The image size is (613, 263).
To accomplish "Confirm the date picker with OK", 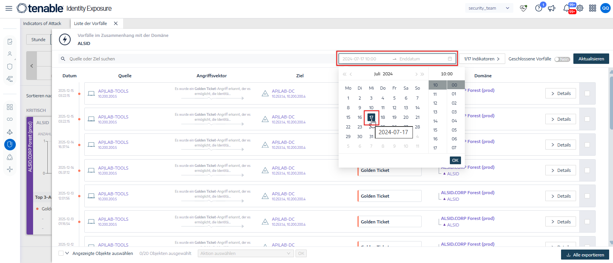I will point(455,160).
